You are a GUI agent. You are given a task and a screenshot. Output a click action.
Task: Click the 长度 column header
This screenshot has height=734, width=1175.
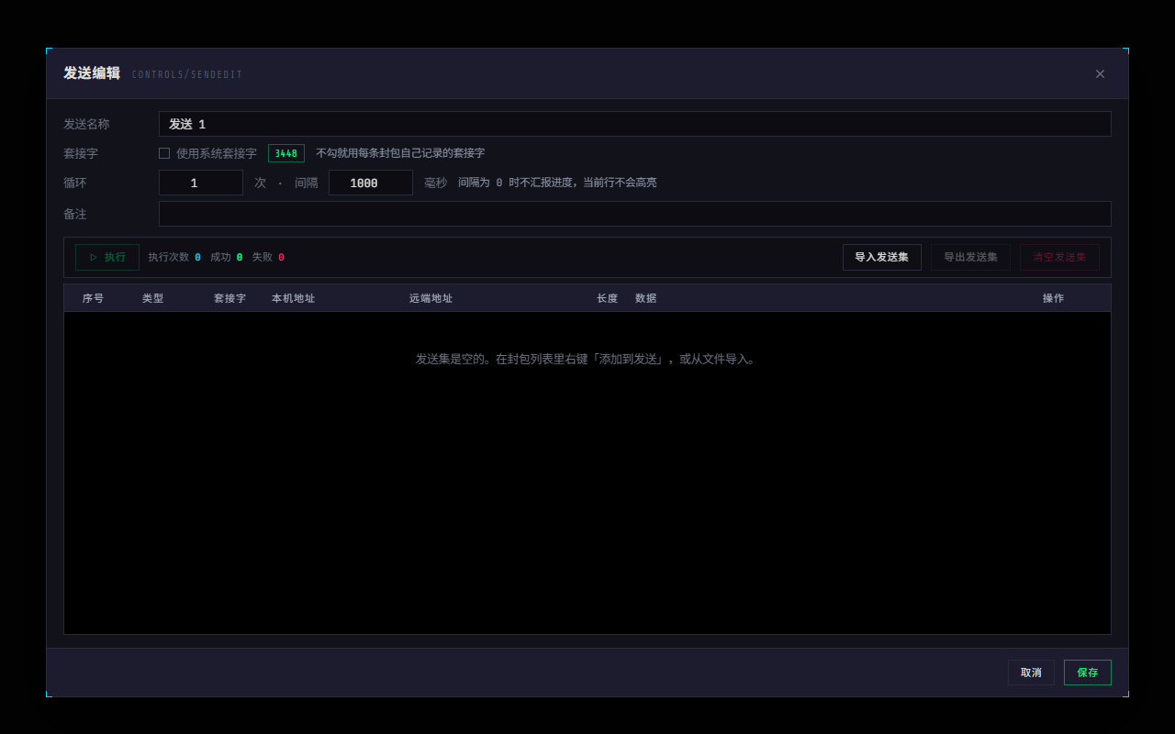(x=607, y=298)
